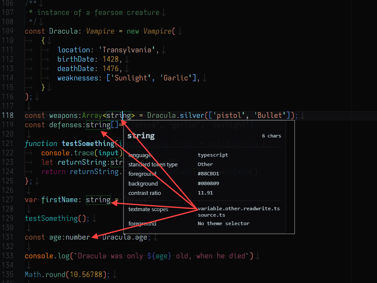The image size is (377, 283).
Task: Click 'No theme selector' text
Action: pos(223,223)
